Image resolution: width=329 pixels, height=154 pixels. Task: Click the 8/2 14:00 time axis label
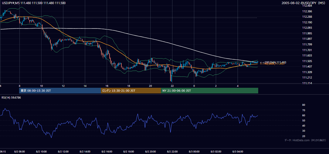[x=85, y=152]
